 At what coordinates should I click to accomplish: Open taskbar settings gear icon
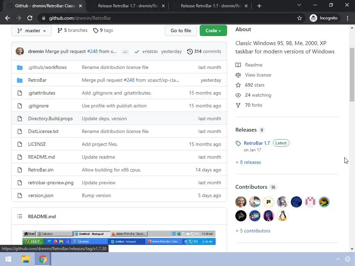tap(348, 259)
